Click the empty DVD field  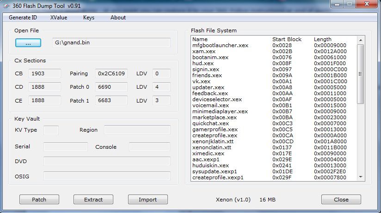tap(107, 161)
